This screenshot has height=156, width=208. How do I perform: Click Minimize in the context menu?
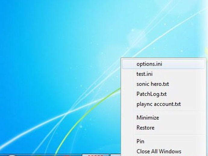(163, 118)
